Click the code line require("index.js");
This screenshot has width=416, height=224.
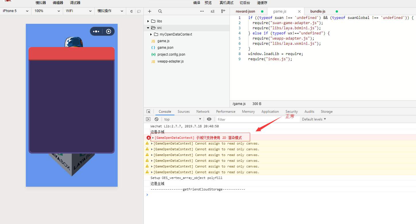270,59
